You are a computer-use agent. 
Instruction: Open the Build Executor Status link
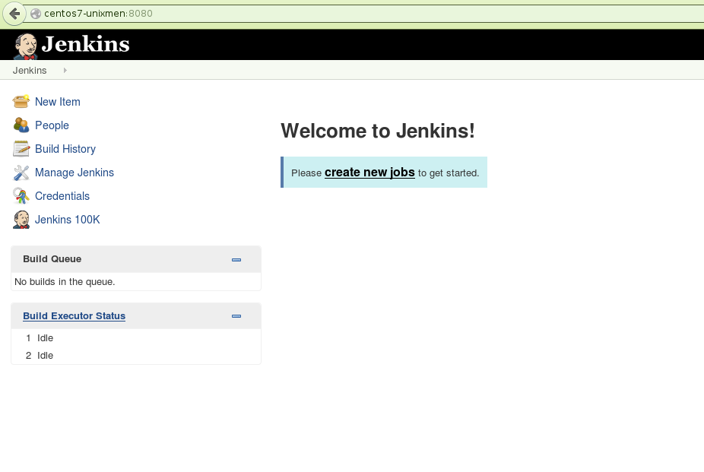[x=74, y=316]
